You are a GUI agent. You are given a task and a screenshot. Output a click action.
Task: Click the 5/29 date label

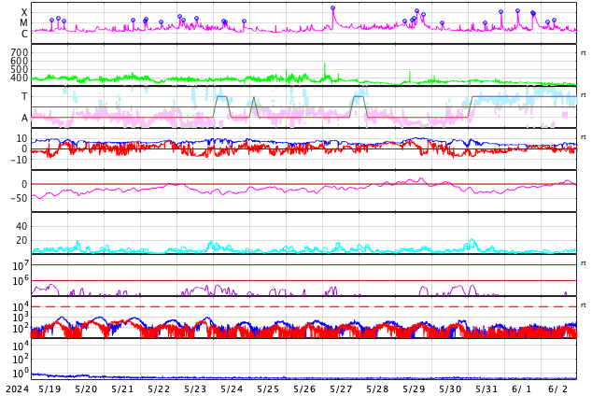tap(414, 389)
